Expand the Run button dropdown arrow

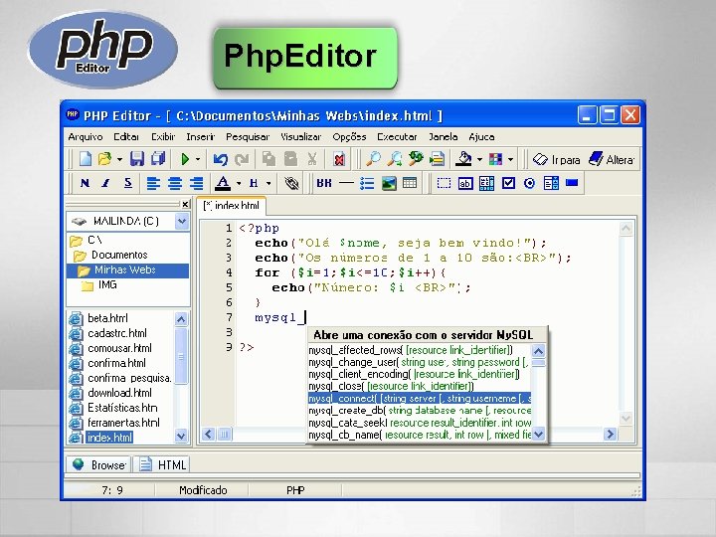click(198, 159)
